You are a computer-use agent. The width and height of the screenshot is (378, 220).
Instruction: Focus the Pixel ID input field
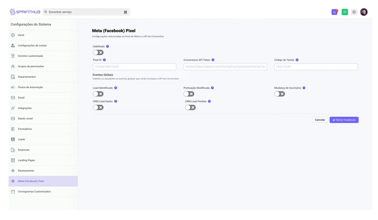135,67
